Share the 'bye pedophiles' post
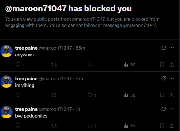The height and width of the screenshot is (131, 180). [172, 126]
